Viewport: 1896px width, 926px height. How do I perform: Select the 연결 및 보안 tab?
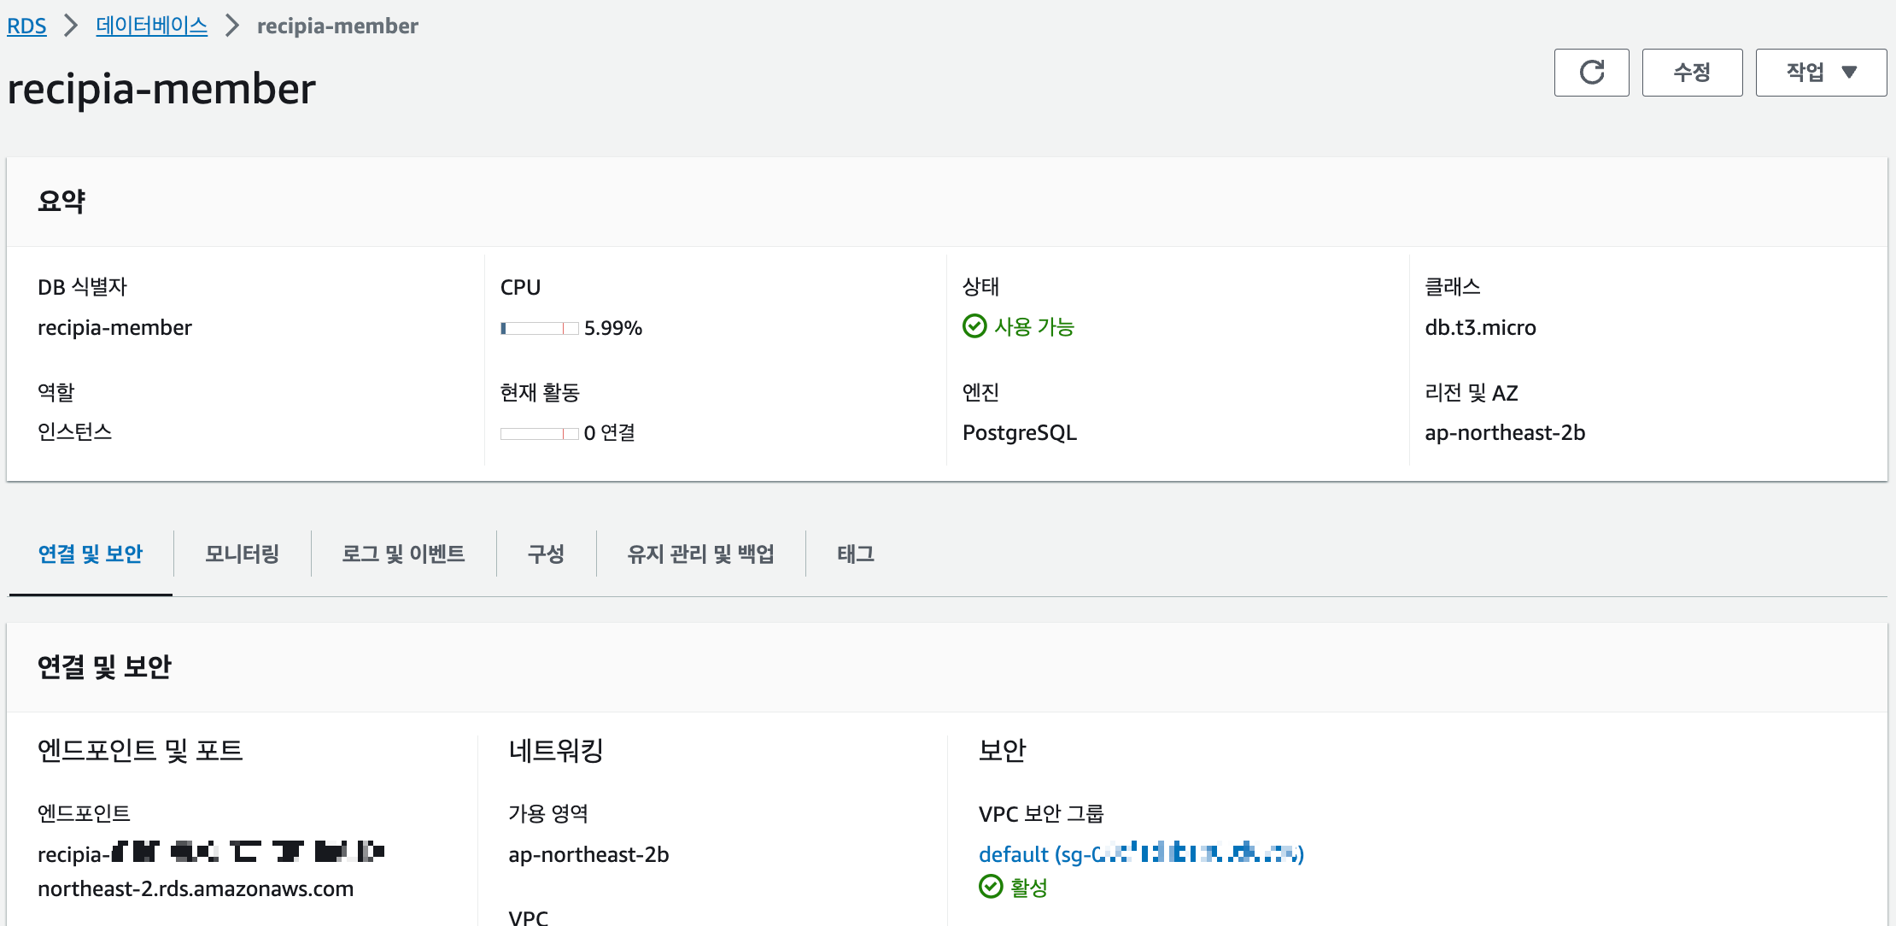click(x=90, y=554)
